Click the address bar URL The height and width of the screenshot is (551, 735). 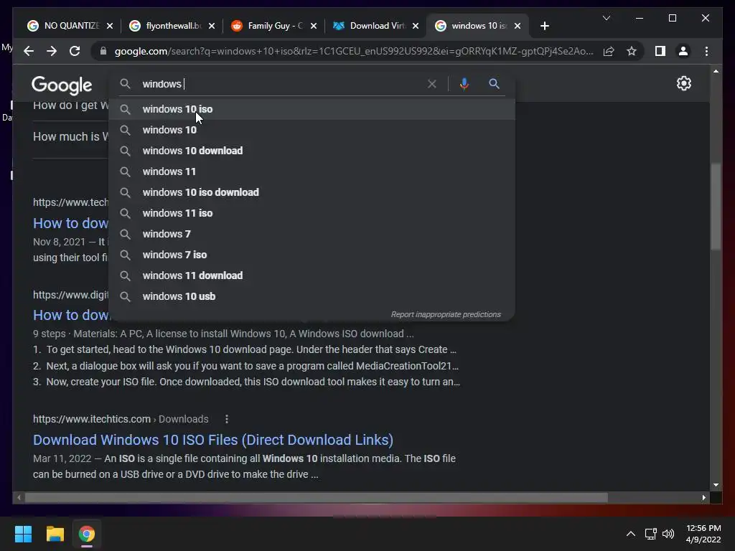pyautogui.click(x=354, y=51)
